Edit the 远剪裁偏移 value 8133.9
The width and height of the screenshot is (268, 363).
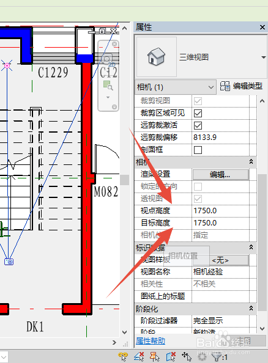(x=220, y=137)
